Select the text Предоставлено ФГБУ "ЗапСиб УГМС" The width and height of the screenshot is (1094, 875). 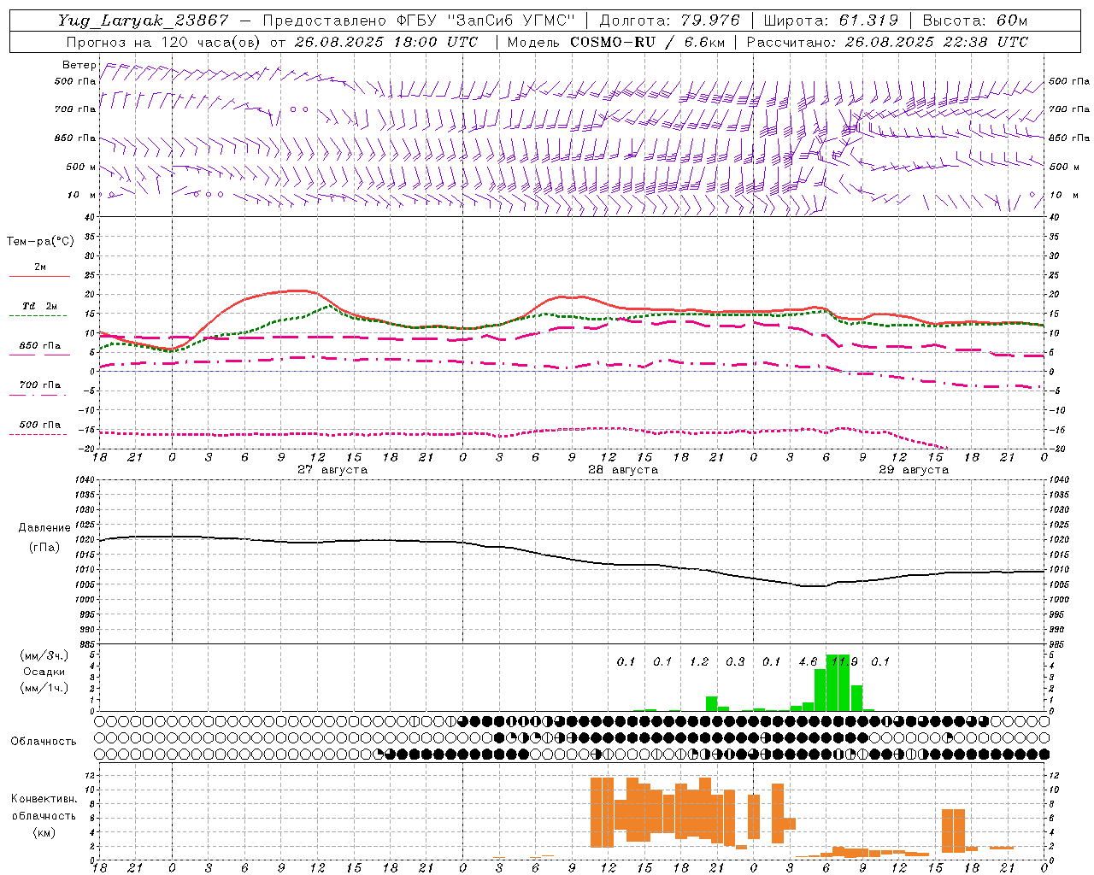(420, 21)
